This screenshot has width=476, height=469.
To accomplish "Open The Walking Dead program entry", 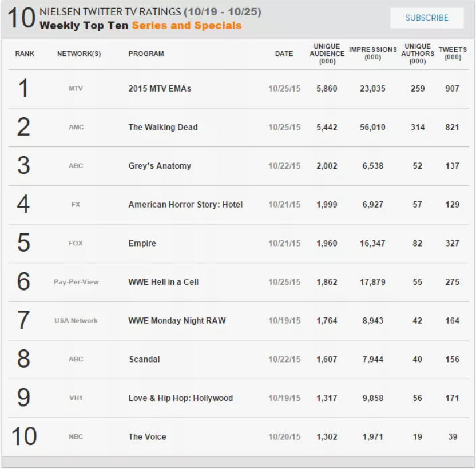I will click(163, 127).
